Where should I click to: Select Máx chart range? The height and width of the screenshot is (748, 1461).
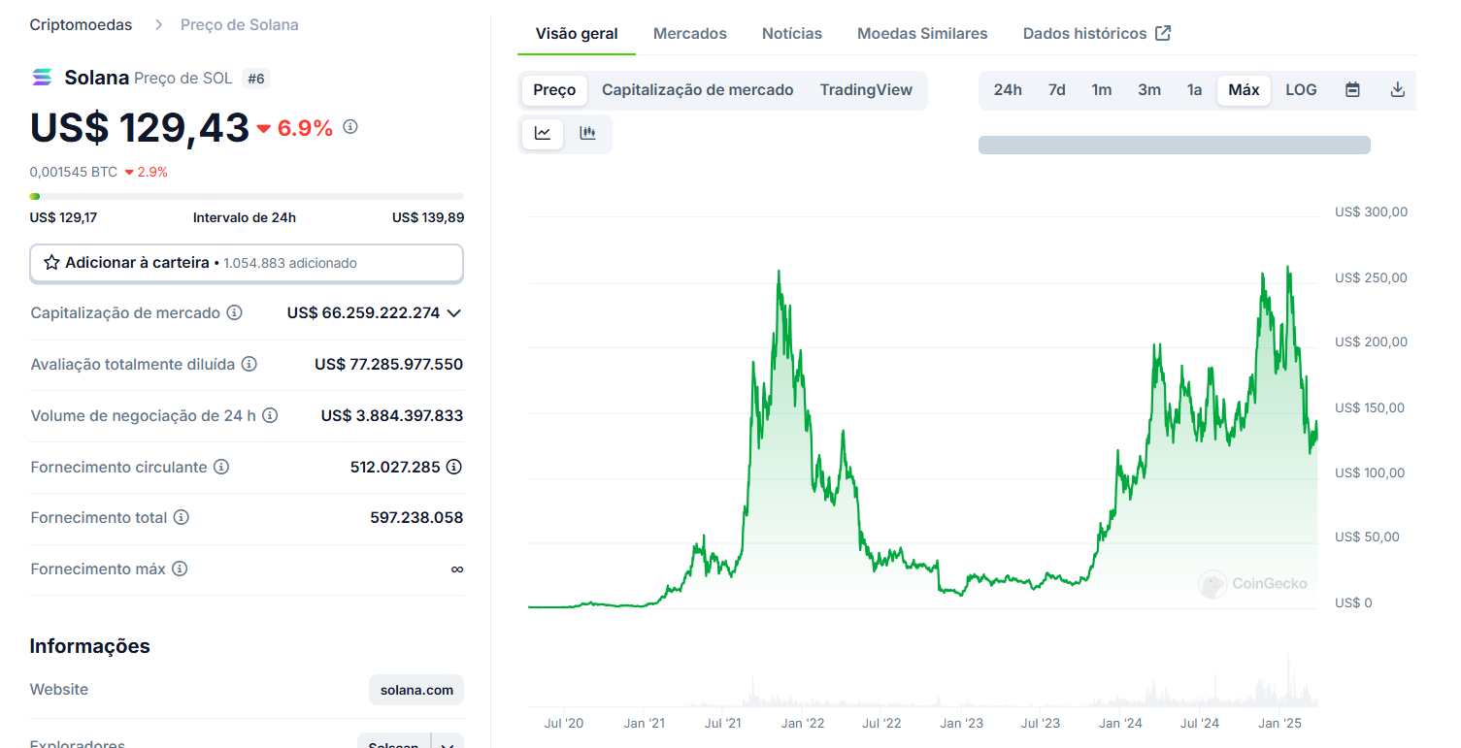(x=1244, y=90)
